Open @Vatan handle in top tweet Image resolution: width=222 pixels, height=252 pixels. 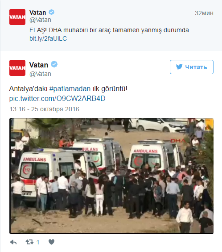(x=40, y=20)
